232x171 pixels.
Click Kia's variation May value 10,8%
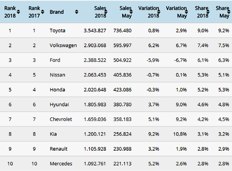pyautogui.click(x=179, y=134)
